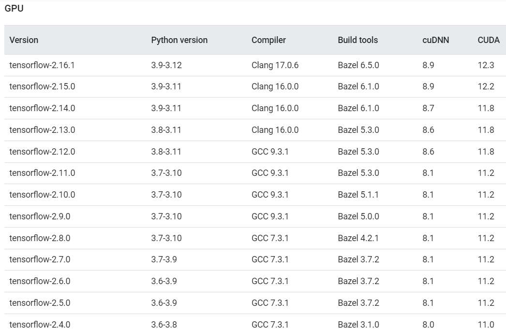Click the tensorflow-2.10.0 version cell

coord(42,195)
